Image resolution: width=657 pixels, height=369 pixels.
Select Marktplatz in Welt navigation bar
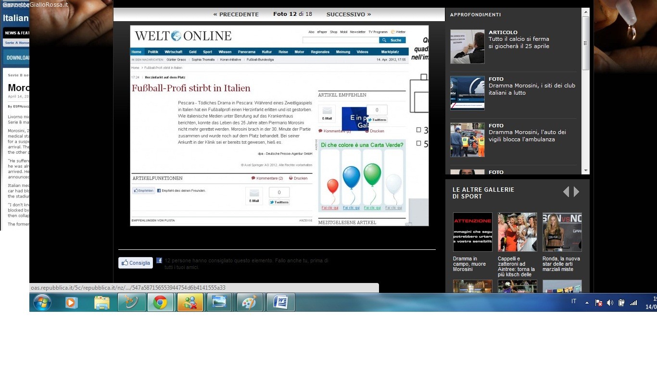click(390, 52)
